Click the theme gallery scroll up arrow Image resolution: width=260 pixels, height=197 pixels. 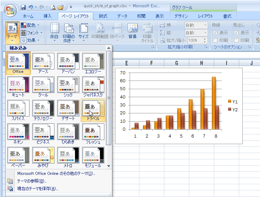[x=109, y=48]
